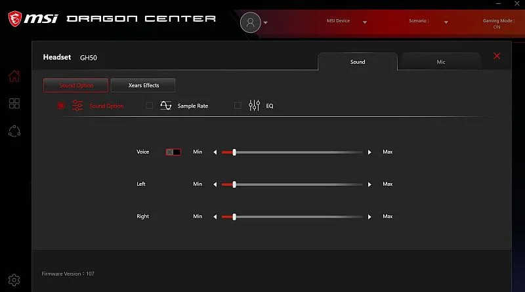525x292 pixels.
Task: Click the MSI dragon shield logo
Action: click(x=15, y=18)
